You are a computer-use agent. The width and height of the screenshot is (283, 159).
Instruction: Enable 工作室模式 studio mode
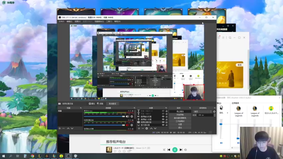pyautogui.click(x=180, y=121)
